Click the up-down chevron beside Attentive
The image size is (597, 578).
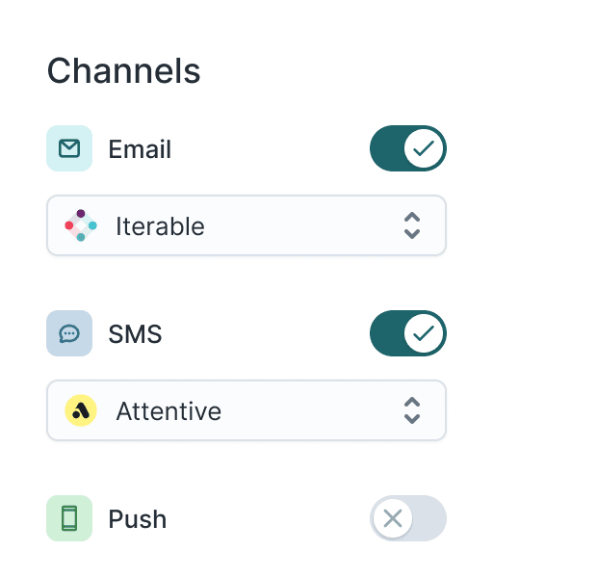[412, 410]
